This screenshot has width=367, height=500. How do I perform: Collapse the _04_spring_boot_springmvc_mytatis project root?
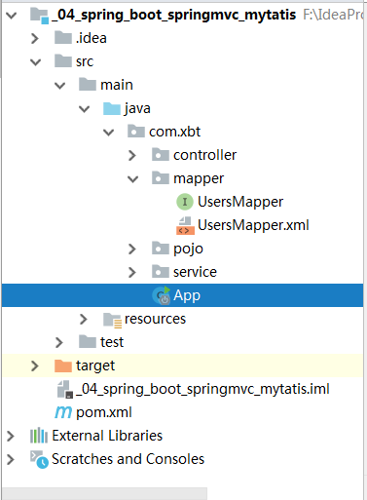coord(12,15)
